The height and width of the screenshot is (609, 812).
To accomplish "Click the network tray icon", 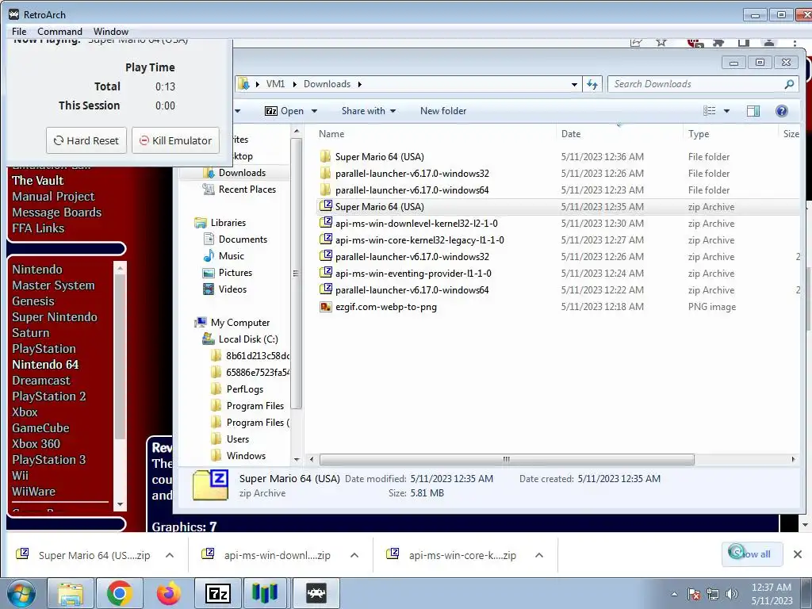I will point(713,593).
